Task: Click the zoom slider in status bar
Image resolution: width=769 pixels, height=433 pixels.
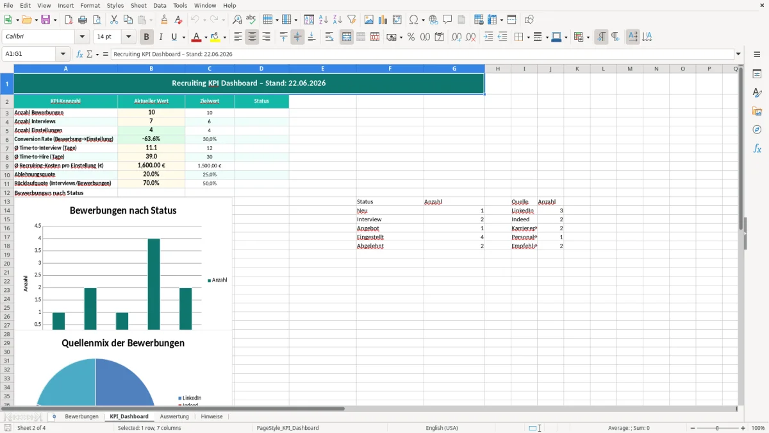Action: (x=717, y=428)
